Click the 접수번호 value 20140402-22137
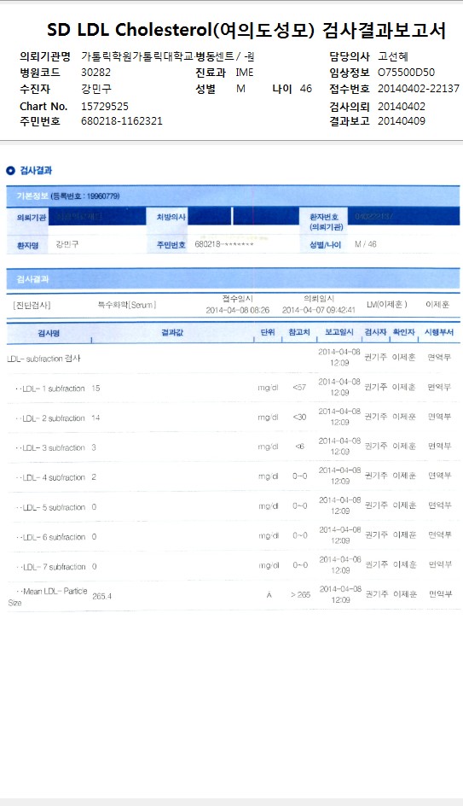 click(419, 89)
